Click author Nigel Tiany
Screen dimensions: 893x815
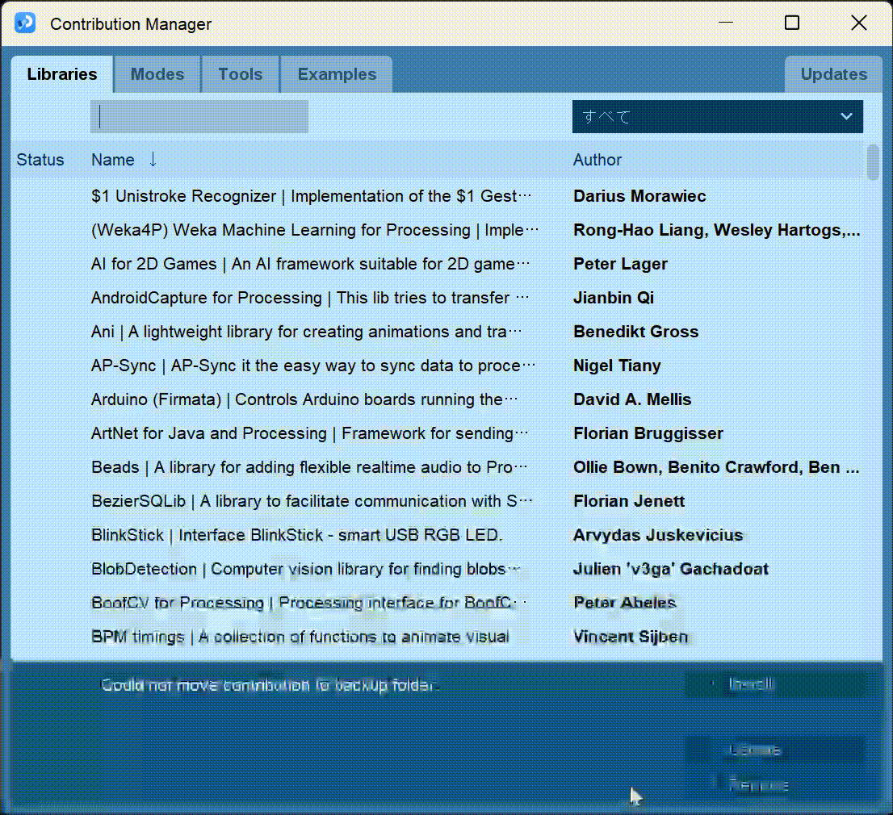(617, 366)
